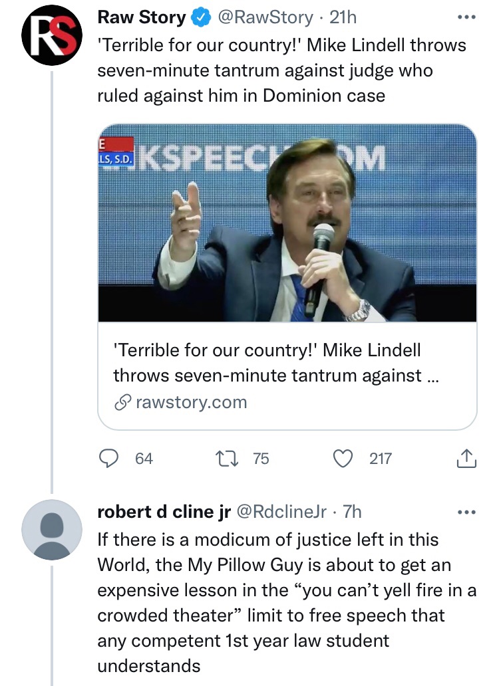View the 21h timestamp of the tweet
The width and height of the screenshot is (499, 686).
tap(343, 17)
